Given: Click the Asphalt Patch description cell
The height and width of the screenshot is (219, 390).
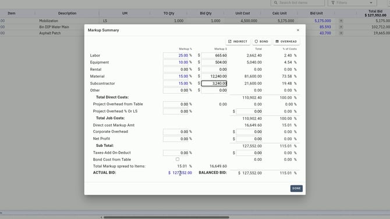Looking at the screenshot, I should (x=49, y=33).
